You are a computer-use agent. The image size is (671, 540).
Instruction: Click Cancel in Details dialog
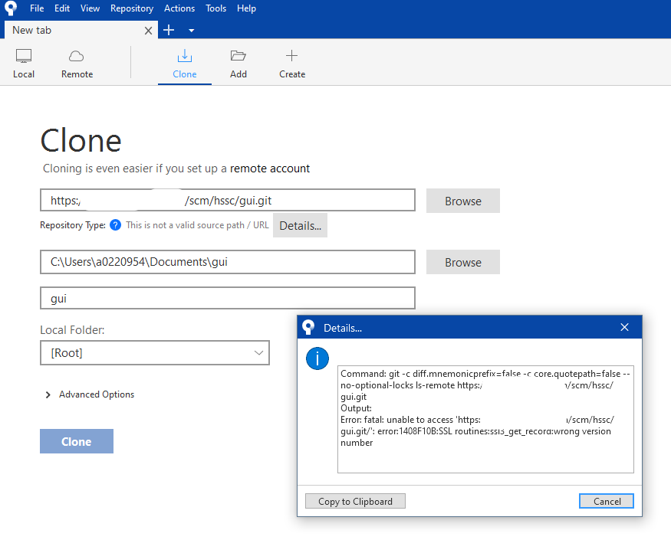click(x=607, y=501)
